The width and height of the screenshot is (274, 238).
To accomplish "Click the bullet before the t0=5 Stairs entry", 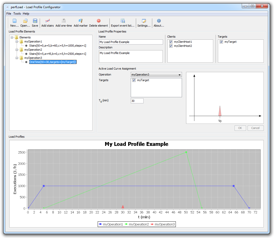I will click(x=26, y=54).
